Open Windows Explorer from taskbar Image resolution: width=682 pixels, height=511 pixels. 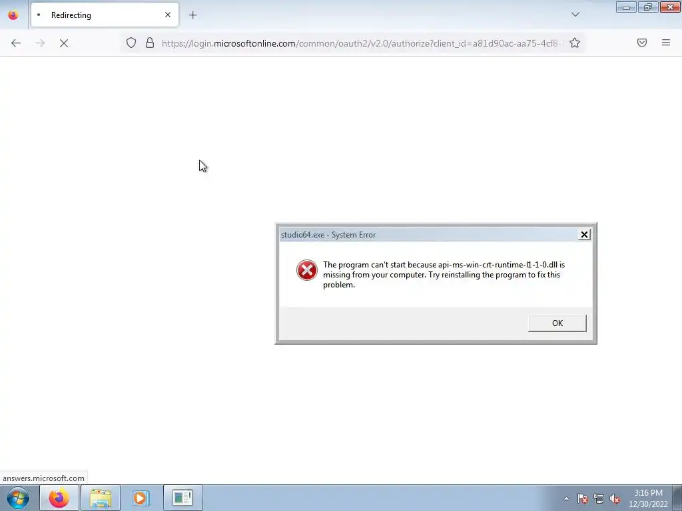(101, 498)
